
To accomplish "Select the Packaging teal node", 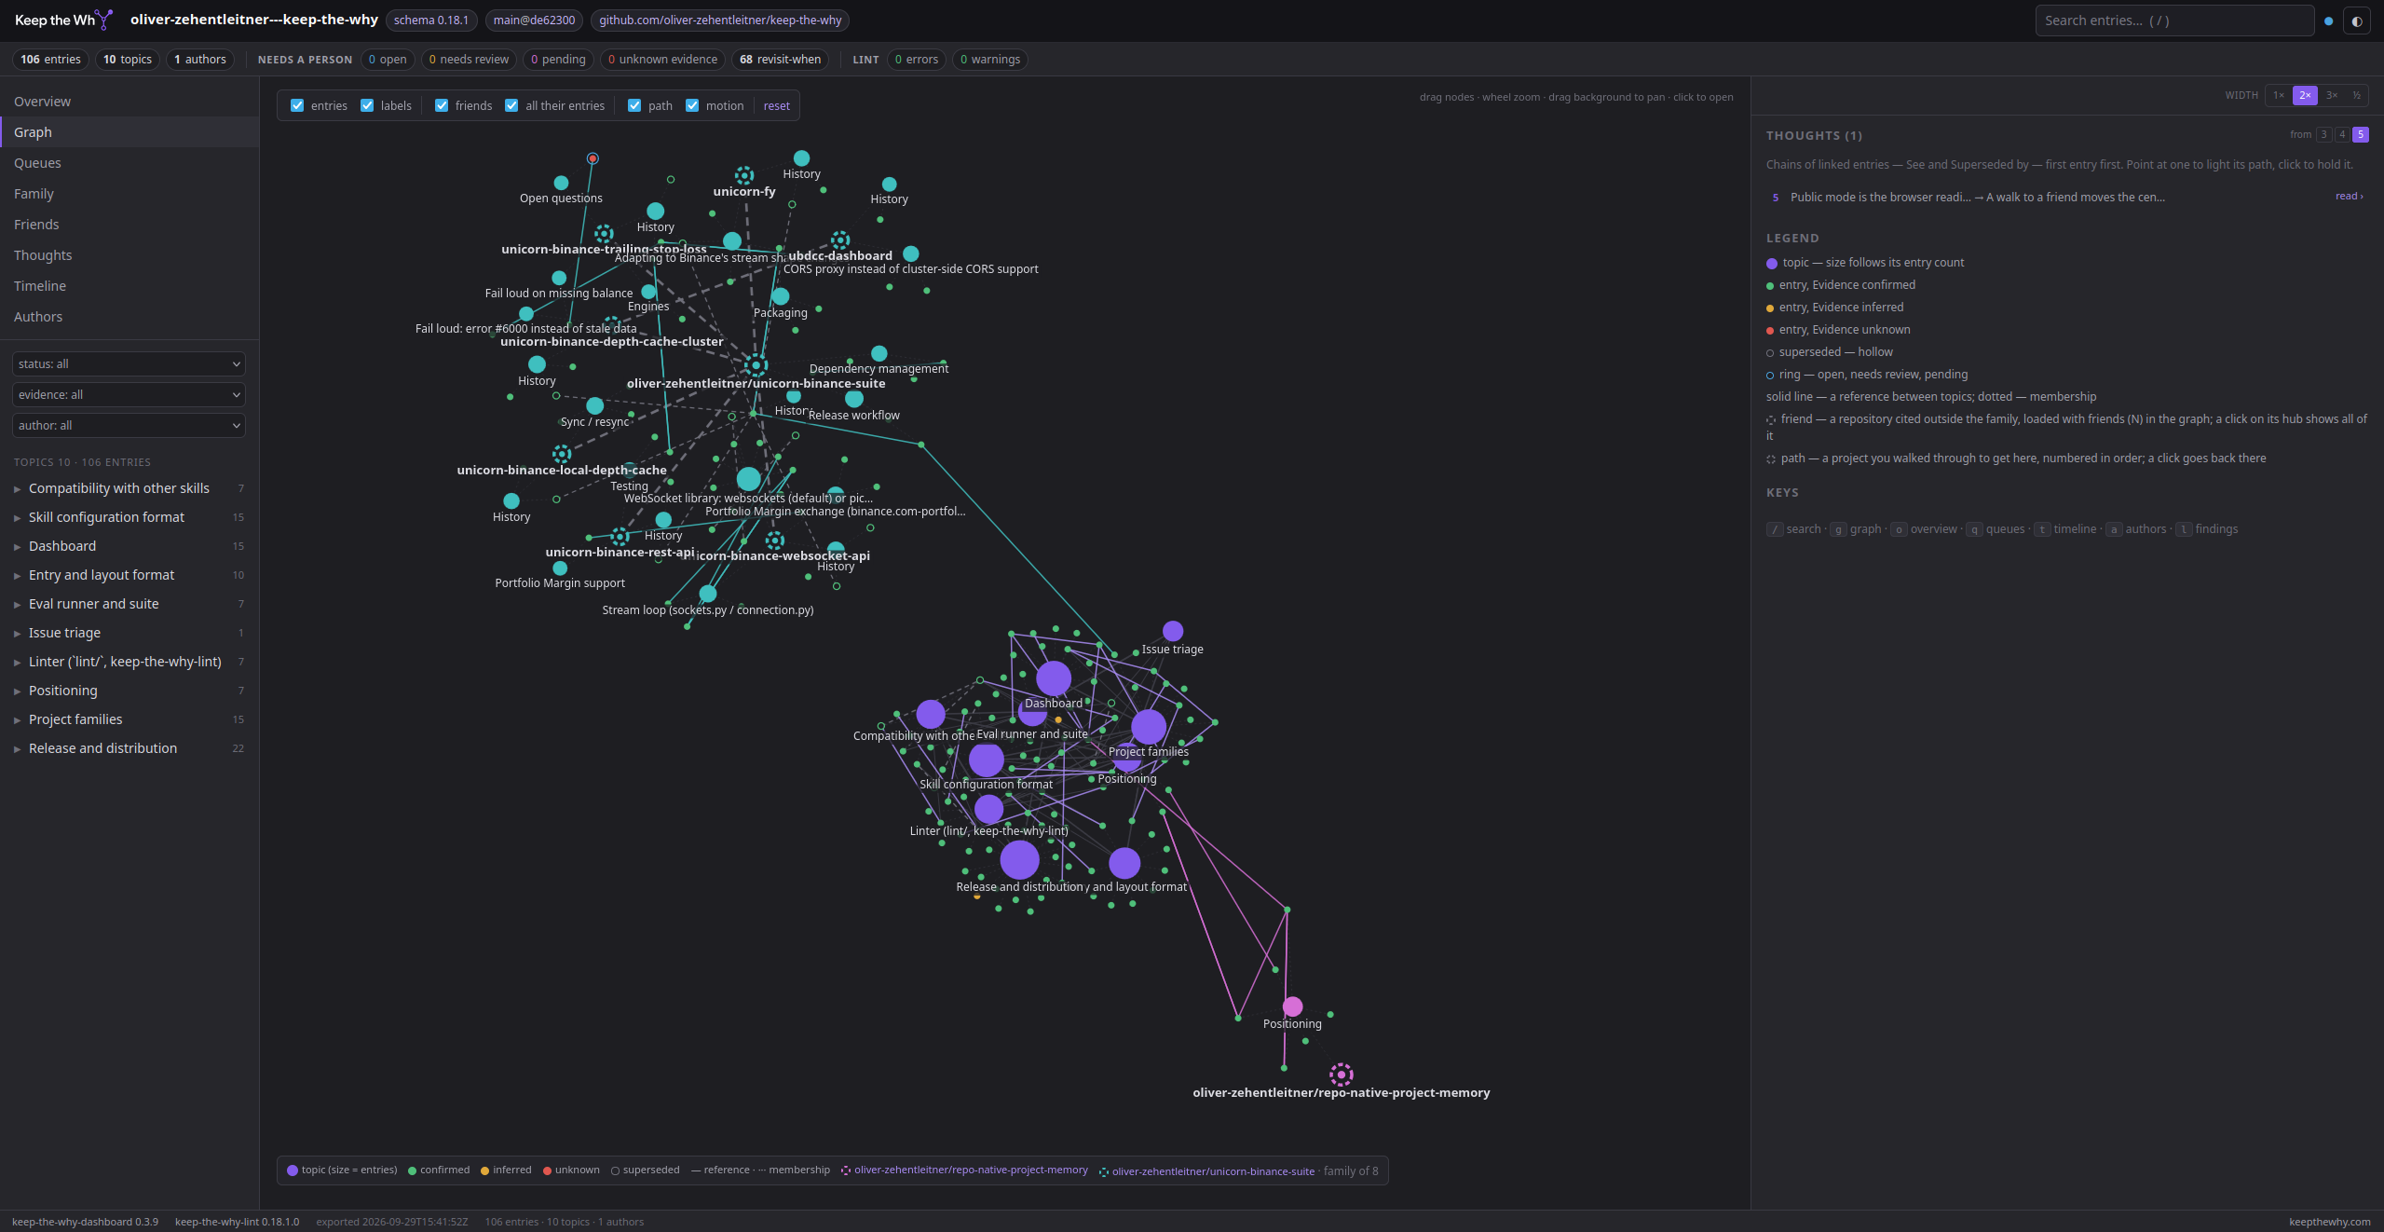I will tap(781, 296).
